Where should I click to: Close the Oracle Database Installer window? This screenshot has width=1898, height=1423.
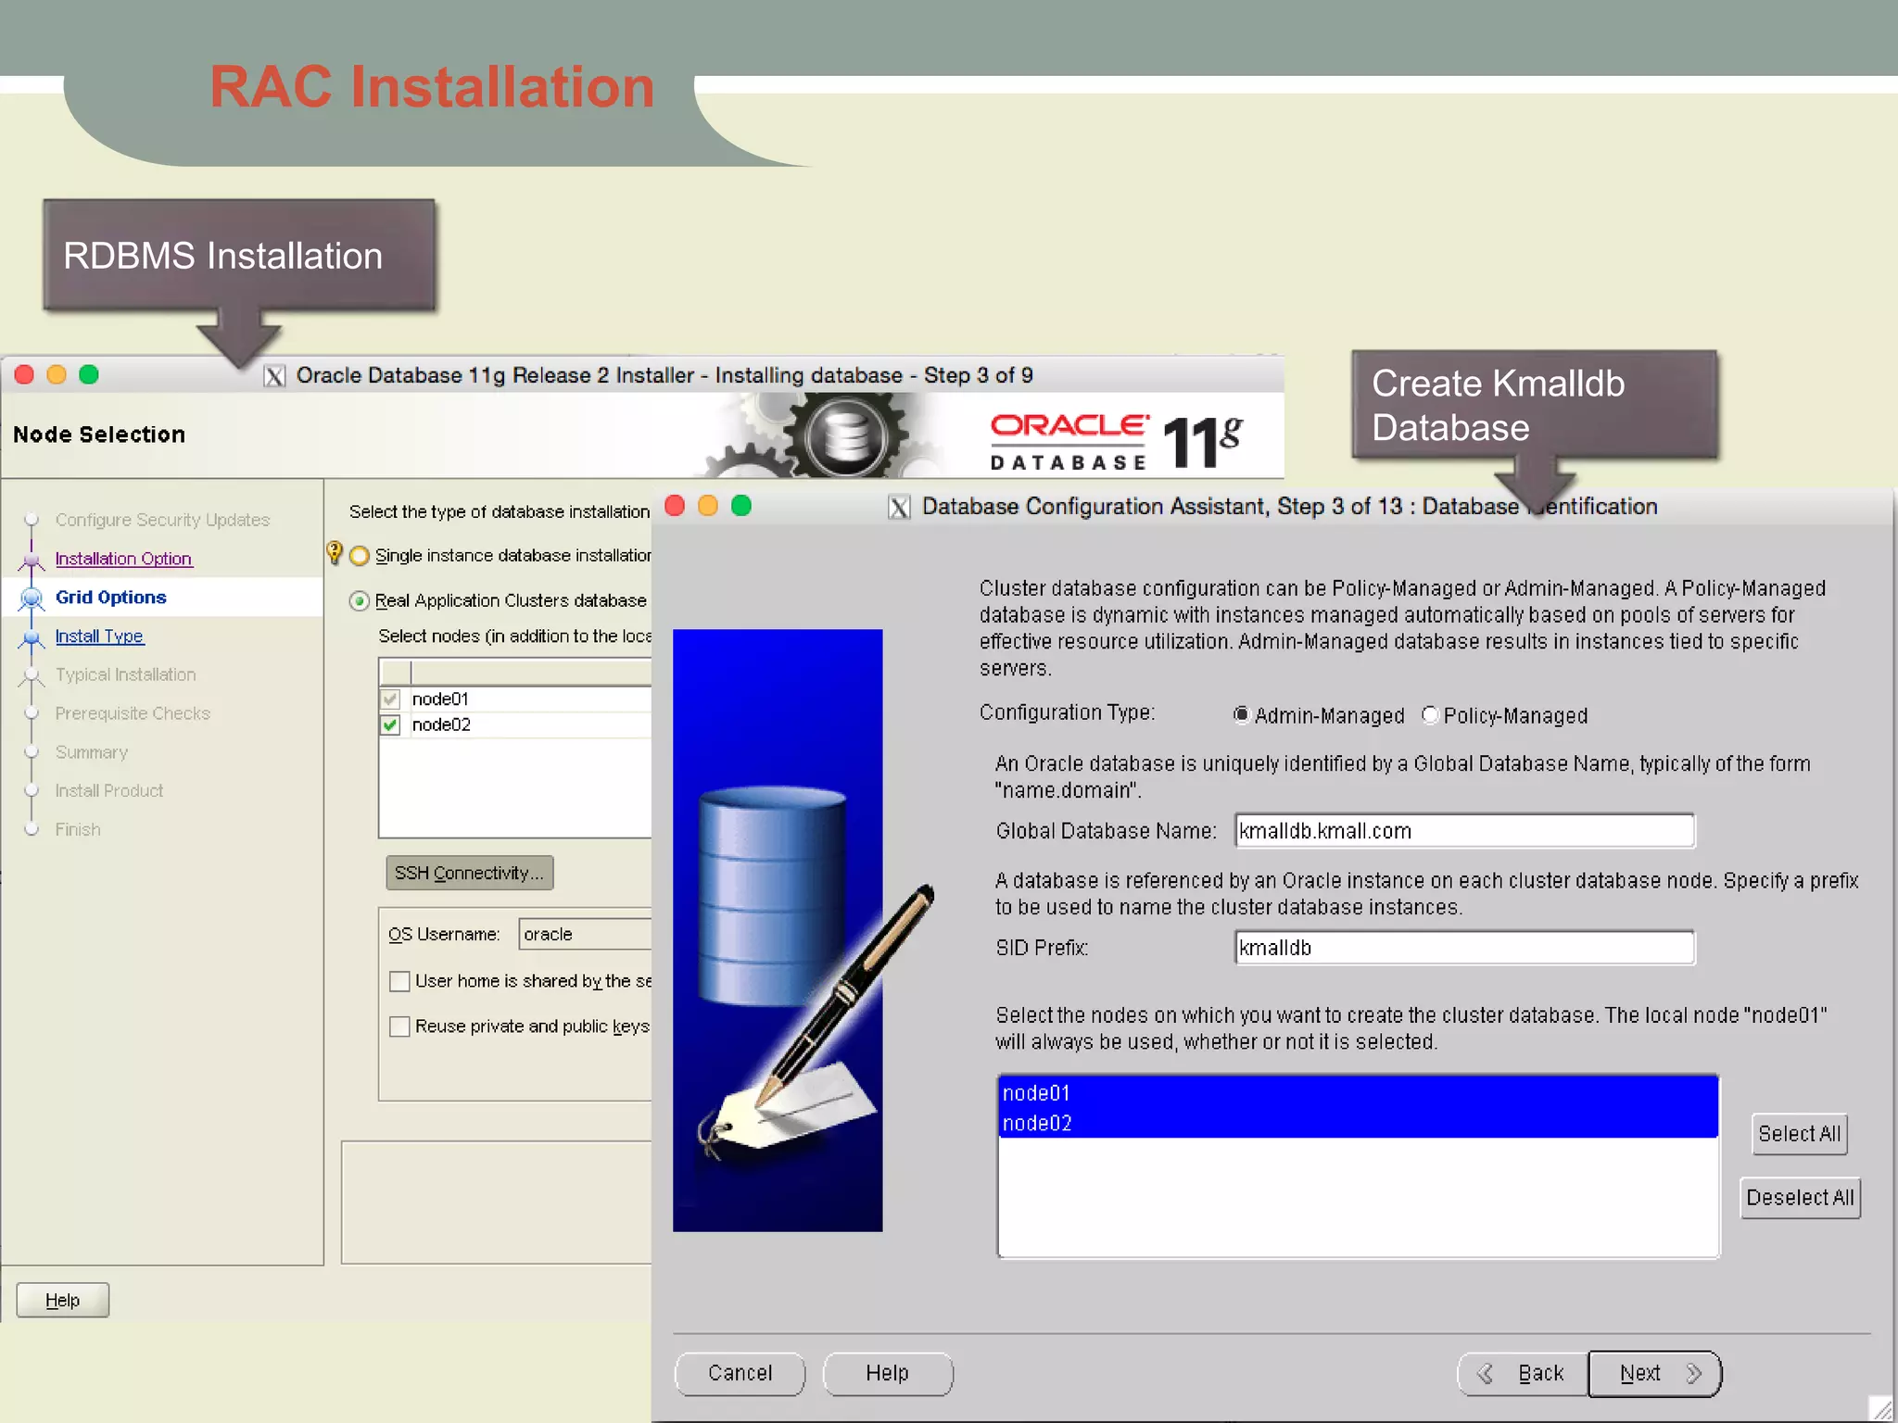(x=24, y=374)
